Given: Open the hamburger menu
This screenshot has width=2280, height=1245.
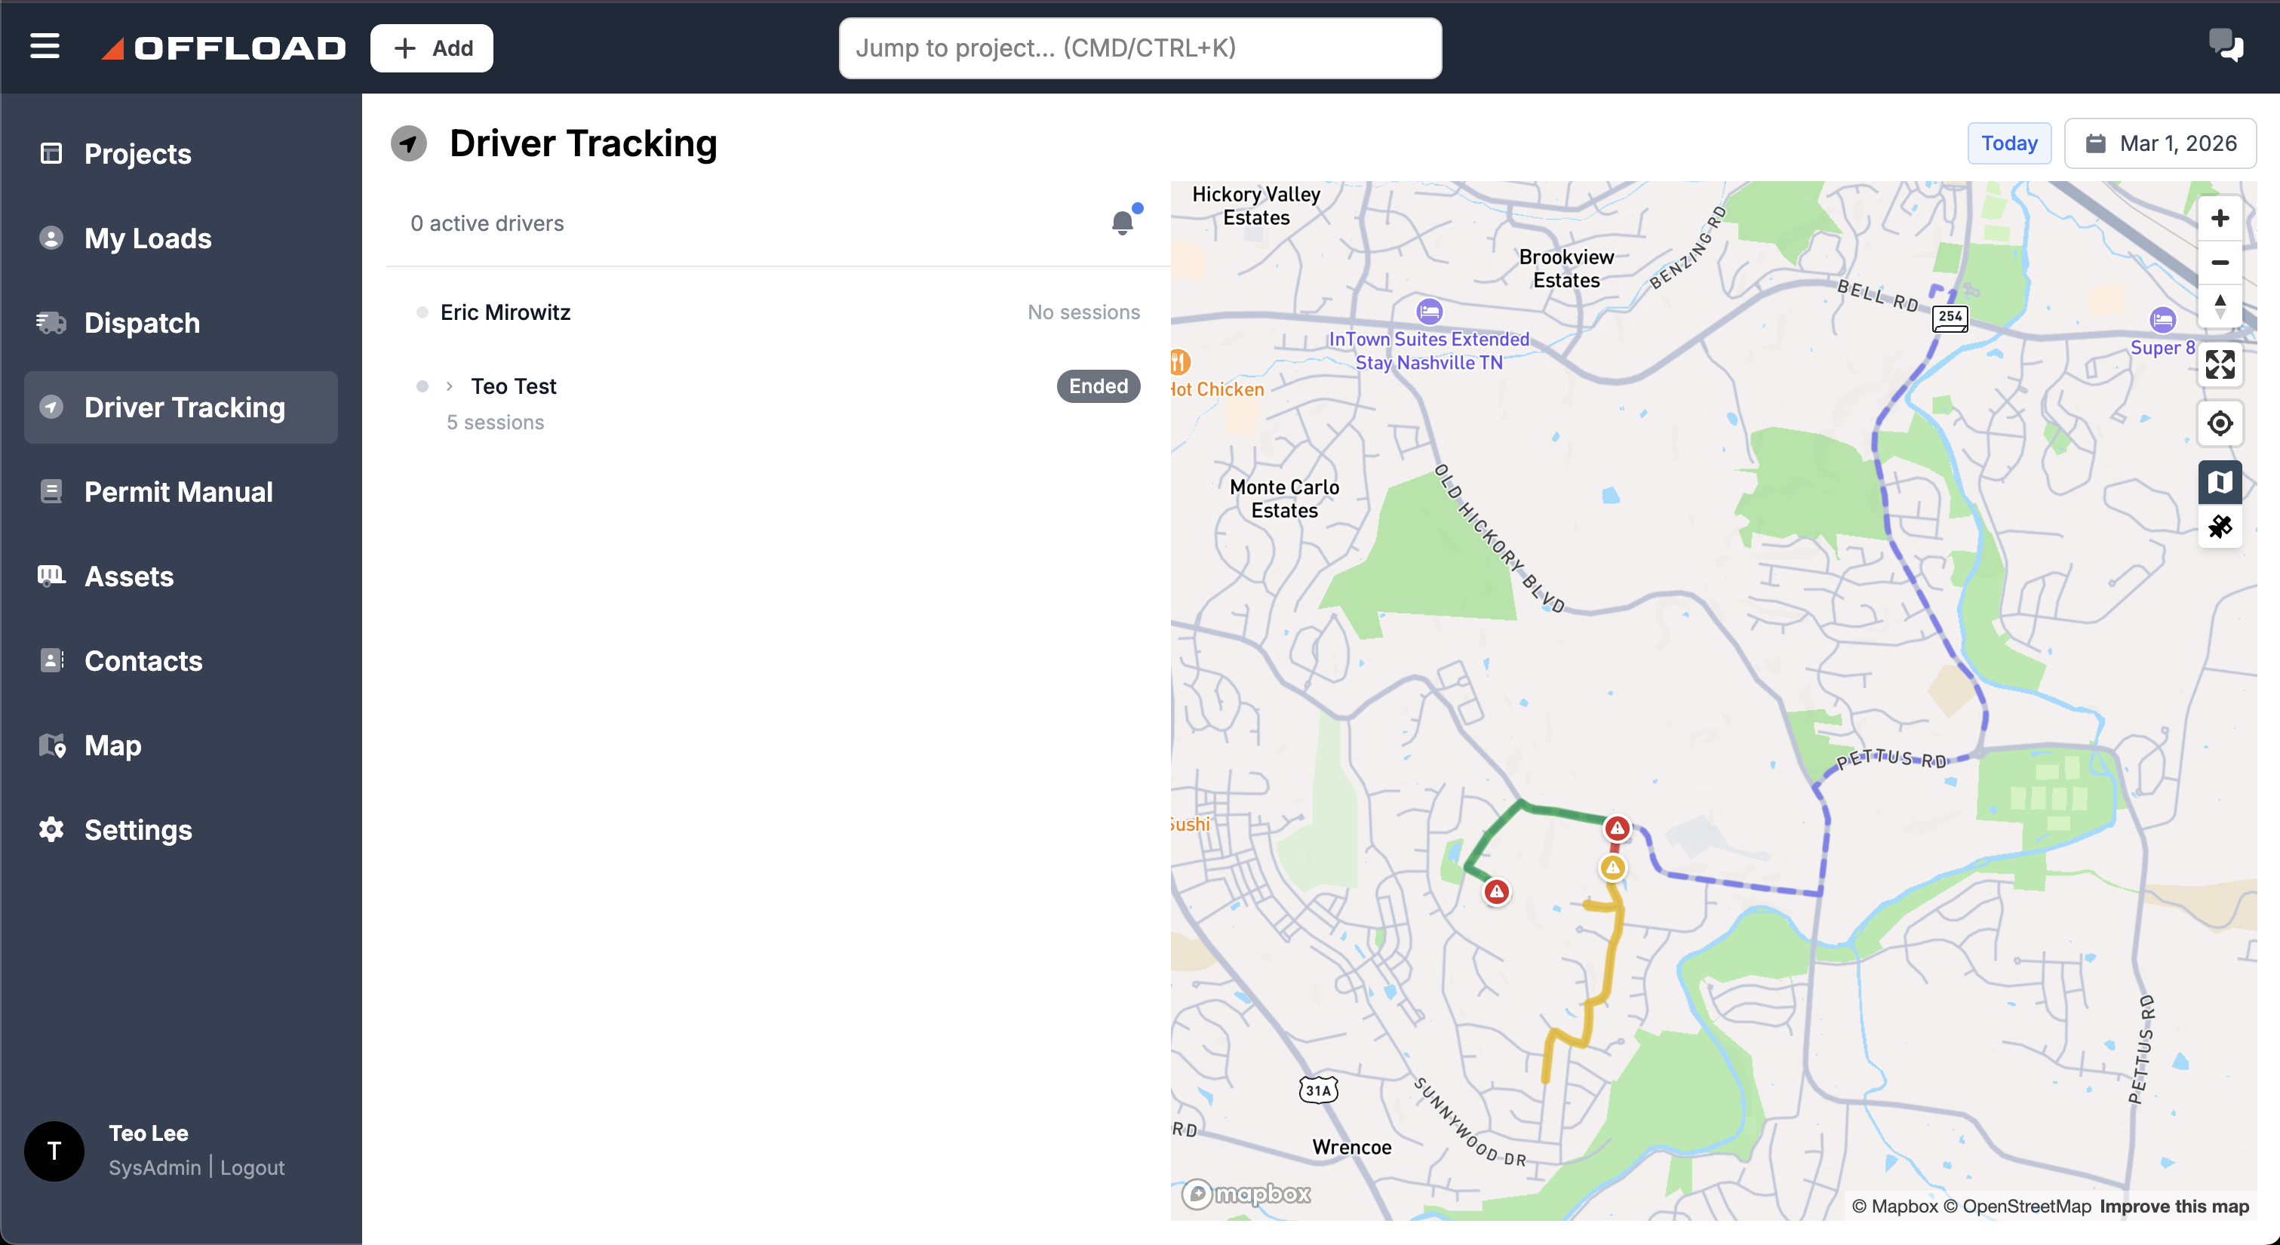Looking at the screenshot, I should (45, 47).
